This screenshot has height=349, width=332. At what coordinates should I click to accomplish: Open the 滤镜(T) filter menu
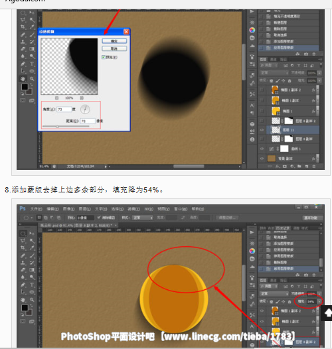click(x=133, y=209)
